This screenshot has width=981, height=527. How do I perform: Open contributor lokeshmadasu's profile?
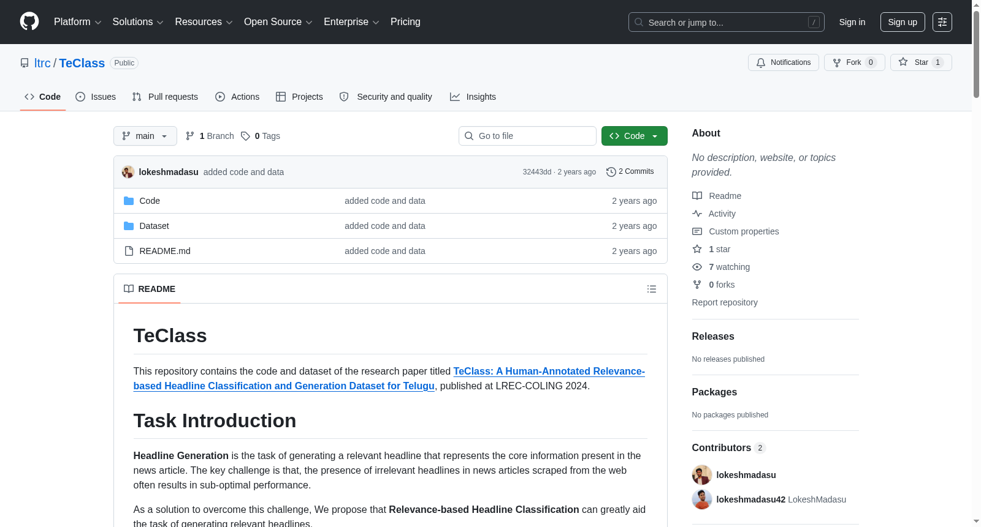tap(746, 475)
